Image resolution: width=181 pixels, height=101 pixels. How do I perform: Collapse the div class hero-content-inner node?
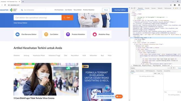140,54
